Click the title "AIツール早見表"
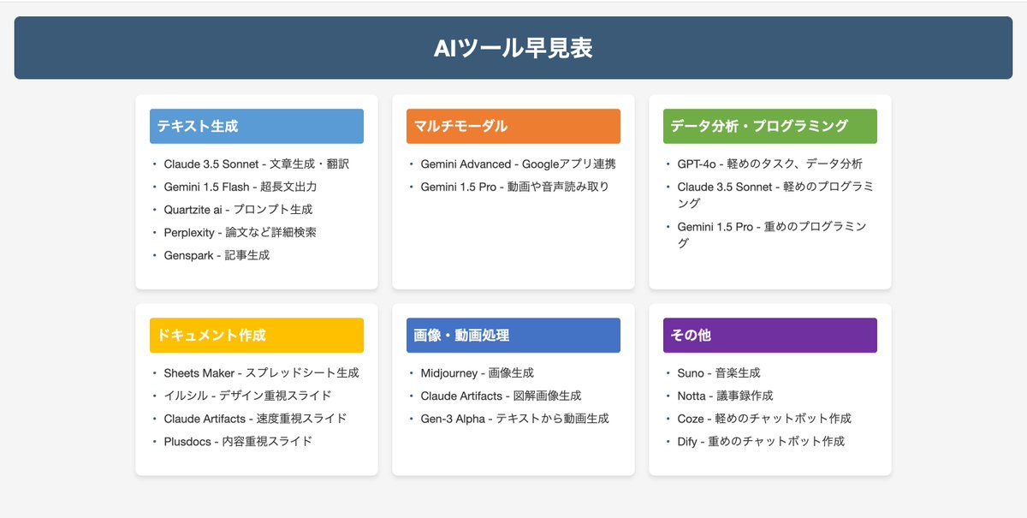This screenshot has height=518, width=1027. point(513,48)
